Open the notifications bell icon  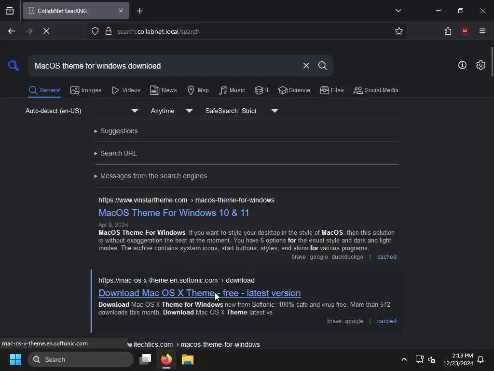point(480,359)
